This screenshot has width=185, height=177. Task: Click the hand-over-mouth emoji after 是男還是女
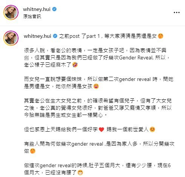[160, 36]
